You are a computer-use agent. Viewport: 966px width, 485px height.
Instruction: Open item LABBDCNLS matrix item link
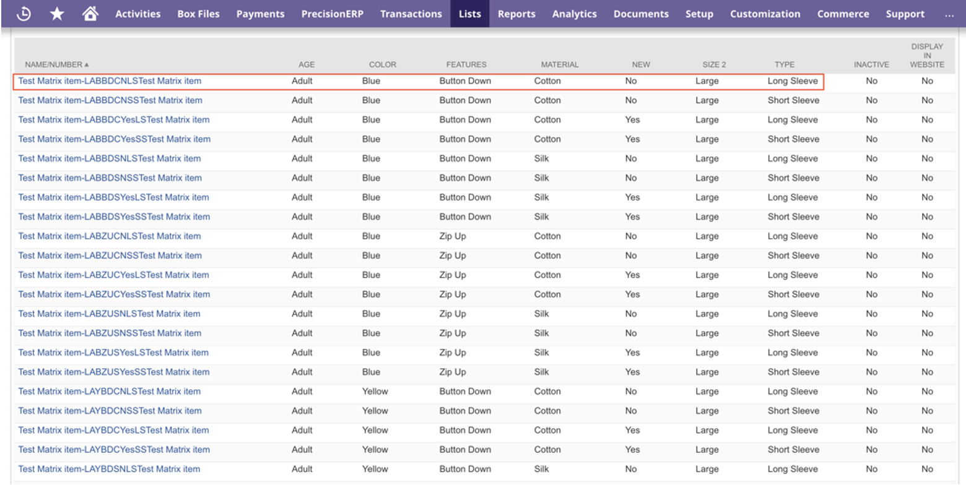[x=110, y=81]
